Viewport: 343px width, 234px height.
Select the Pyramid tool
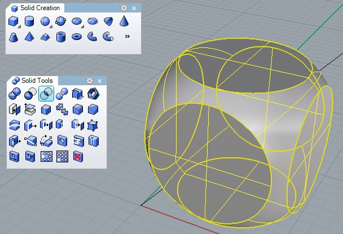[29, 37]
